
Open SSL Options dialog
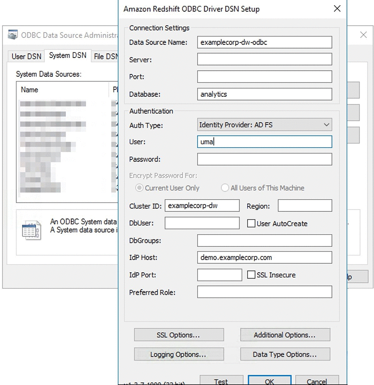[x=179, y=334]
